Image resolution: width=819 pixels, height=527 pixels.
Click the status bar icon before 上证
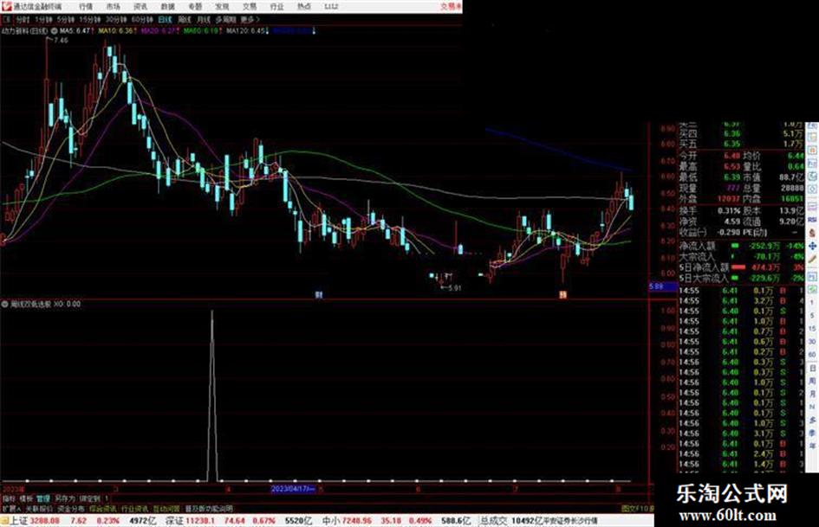(x=4, y=521)
